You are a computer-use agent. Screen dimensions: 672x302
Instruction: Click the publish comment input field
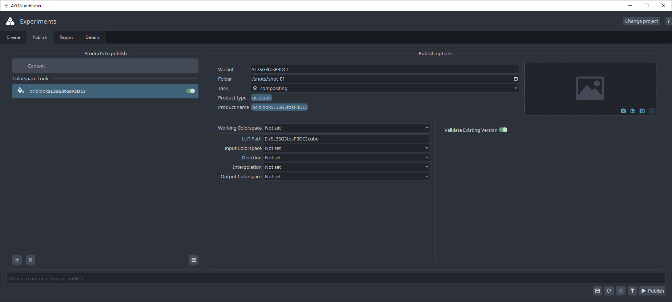point(336,278)
